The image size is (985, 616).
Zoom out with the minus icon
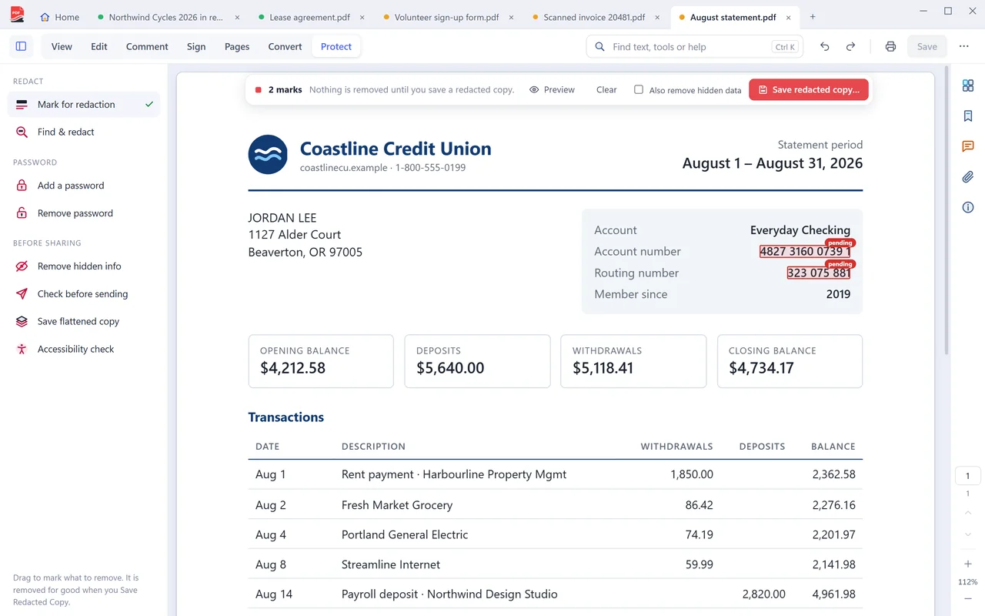(968, 599)
